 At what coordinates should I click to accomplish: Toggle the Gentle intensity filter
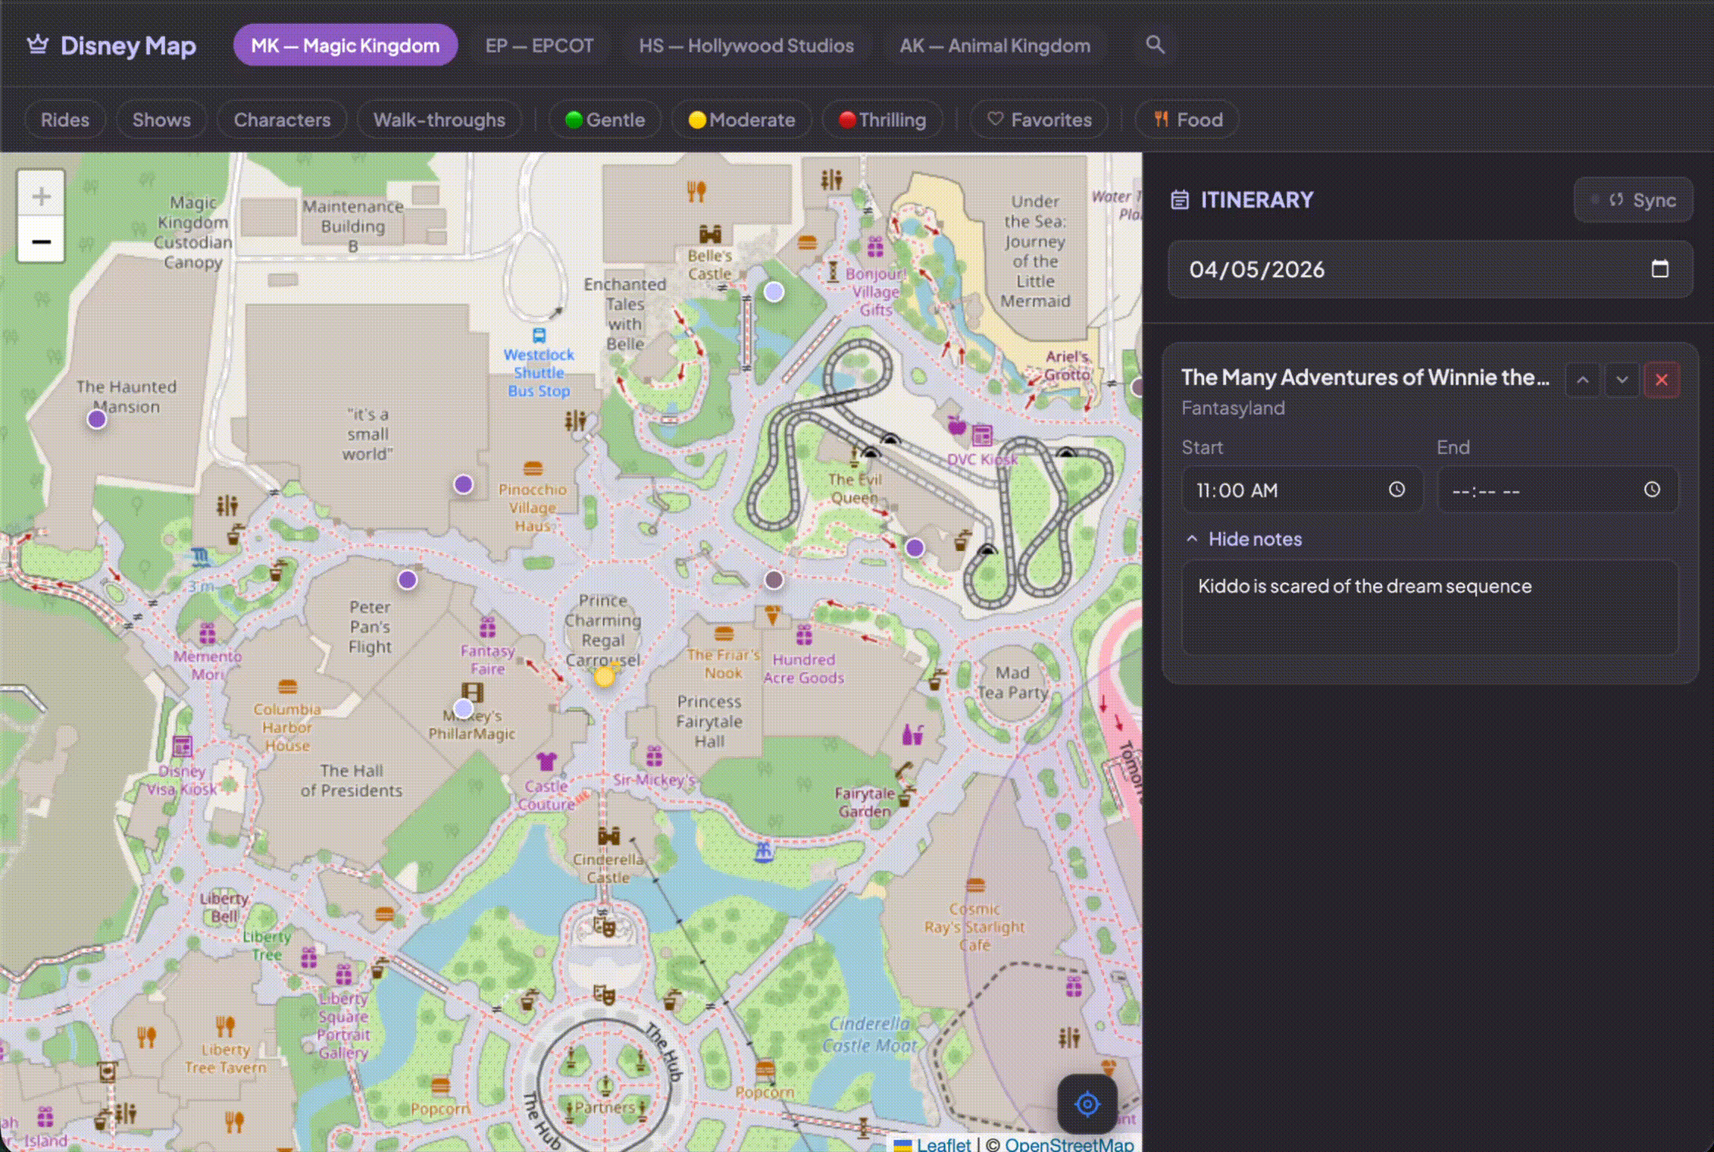[605, 120]
